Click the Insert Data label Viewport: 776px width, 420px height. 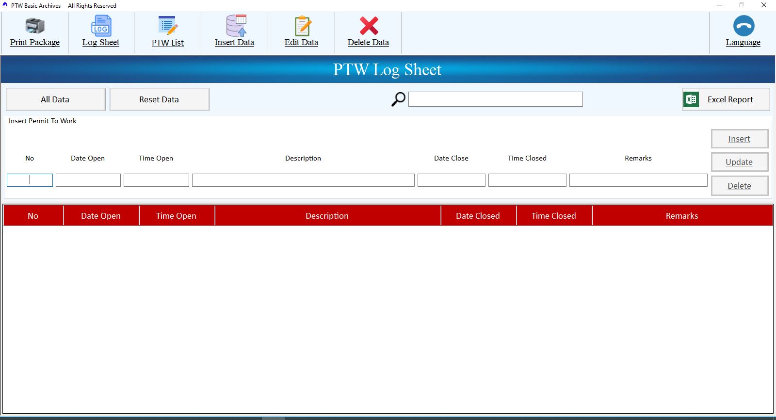[x=234, y=42]
